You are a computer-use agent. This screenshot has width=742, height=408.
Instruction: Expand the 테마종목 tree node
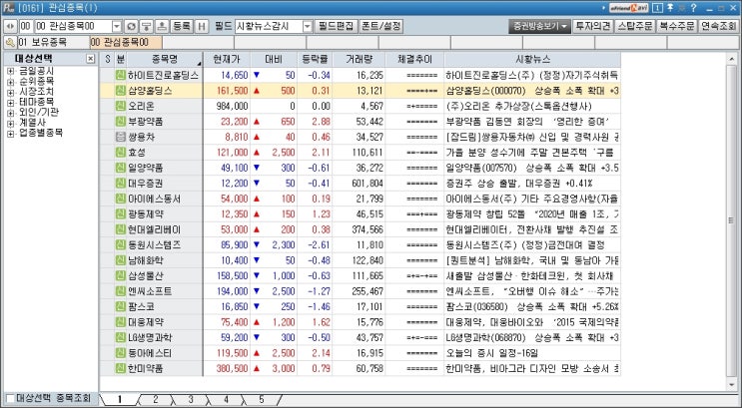[x=10, y=102]
